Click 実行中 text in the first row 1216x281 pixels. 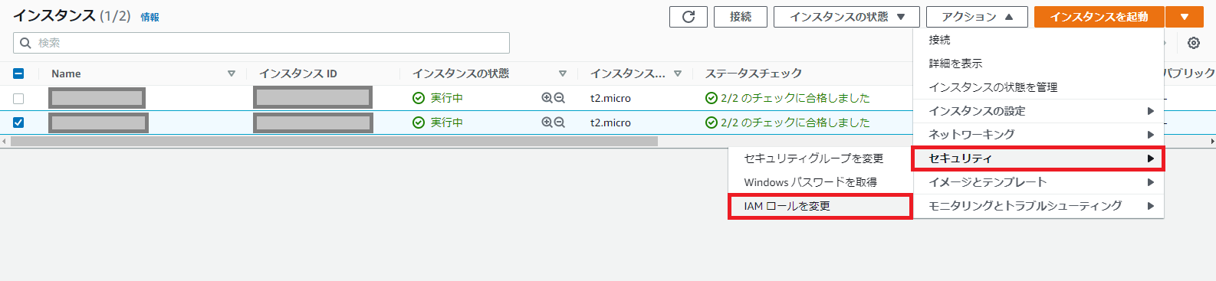pos(446,98)
